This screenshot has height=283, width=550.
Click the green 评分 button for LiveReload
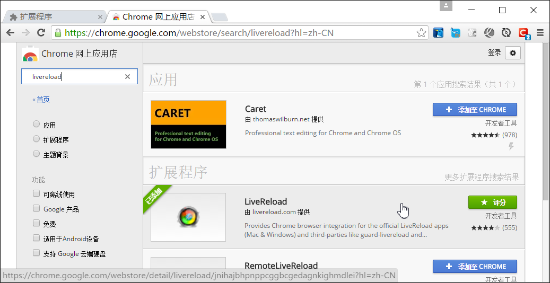click(x=493, y=202)
